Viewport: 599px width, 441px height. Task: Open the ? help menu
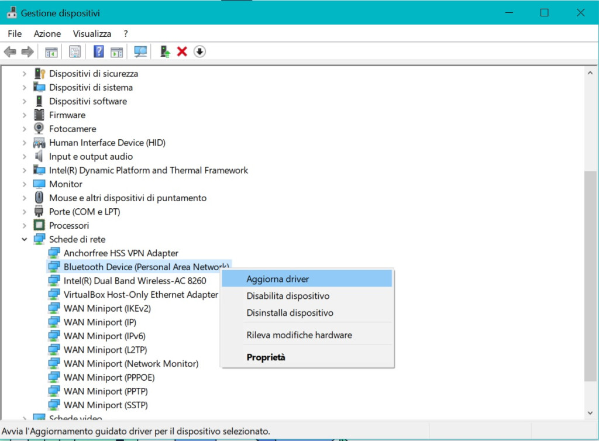pyautogui.click(x=126, y=33)
